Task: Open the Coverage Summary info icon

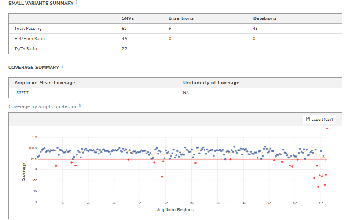Action: click(x=62, y=66)
